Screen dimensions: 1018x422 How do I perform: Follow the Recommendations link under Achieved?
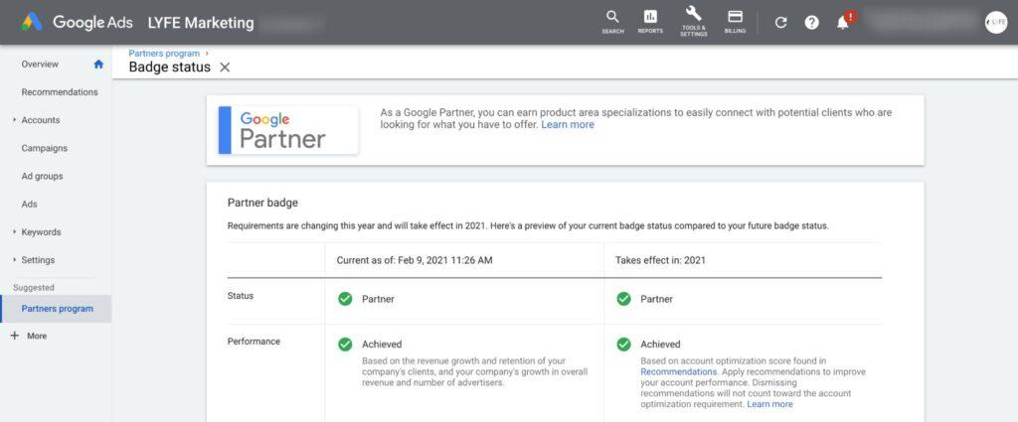(678, 372)
